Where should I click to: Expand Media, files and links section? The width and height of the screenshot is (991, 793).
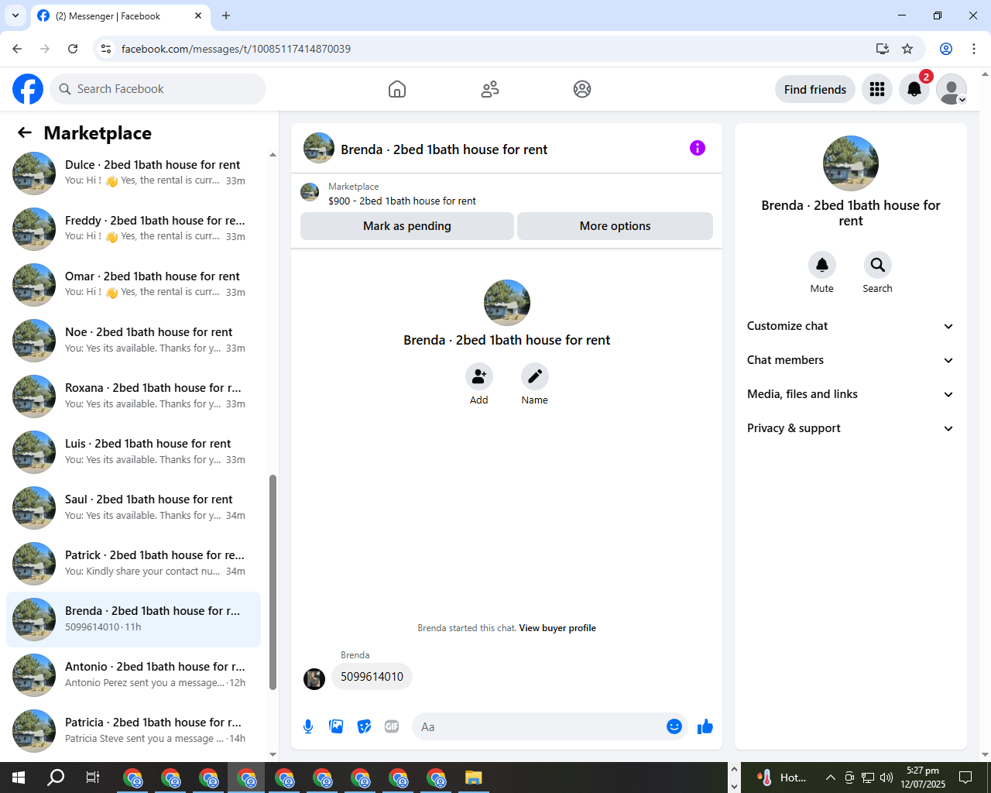point(850,394)
